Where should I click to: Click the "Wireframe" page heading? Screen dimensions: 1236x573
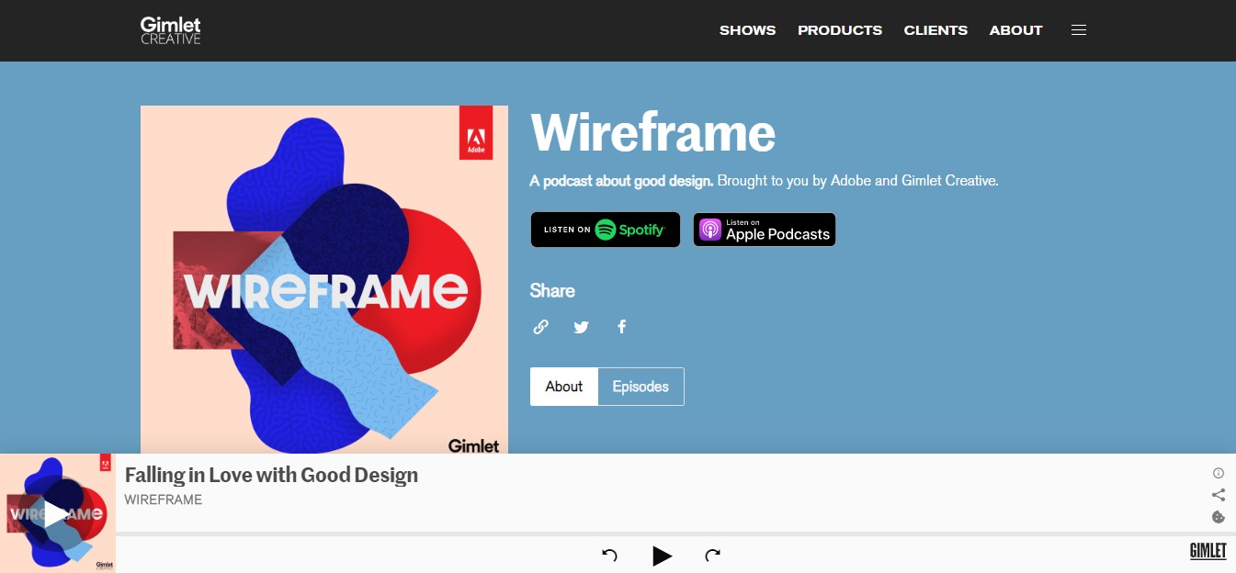[x=653, y=133]
